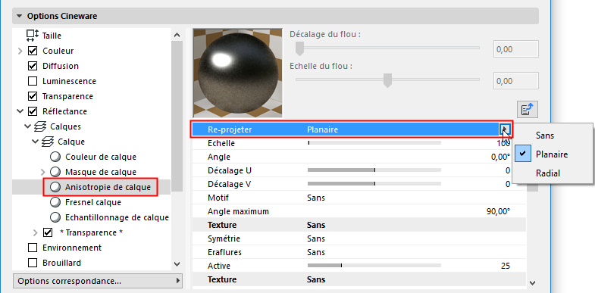Select the Angle parameter row
This screenshot has height=293, width=595.
tap(359, 157)
